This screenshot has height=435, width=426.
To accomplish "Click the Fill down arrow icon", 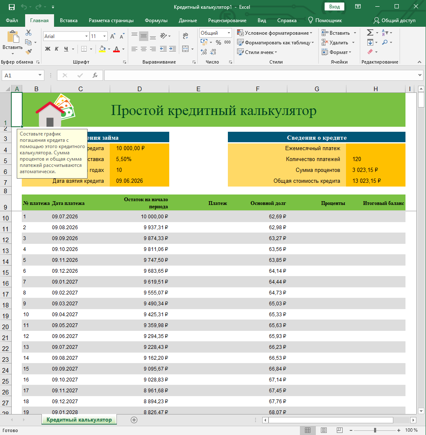I will coord(370,42).
